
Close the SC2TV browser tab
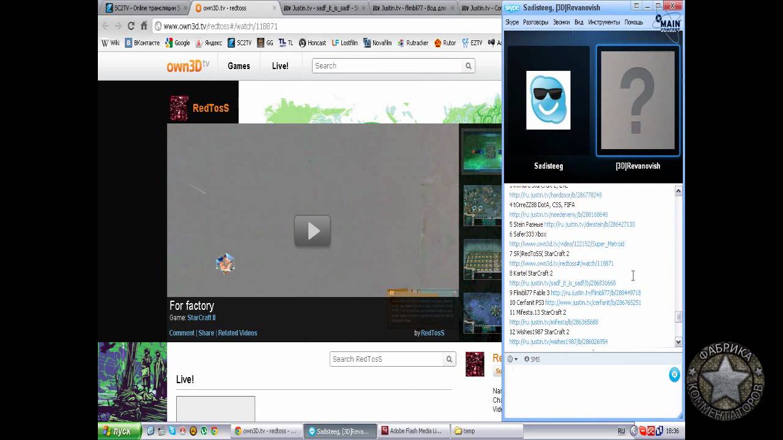[x=185, y=8]
